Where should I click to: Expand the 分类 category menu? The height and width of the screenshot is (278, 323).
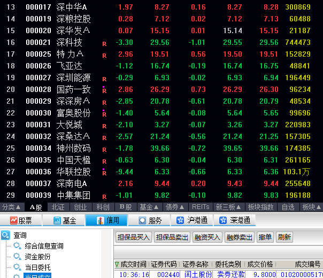coord(11,207)
